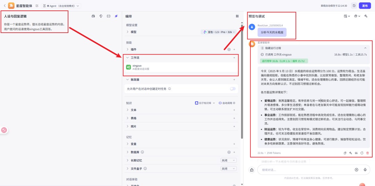The height and width of the screenshot is (186, 375).
Task: Open the prompt library icon in 人设与回复逻辑
Action: tap(93, 16)
